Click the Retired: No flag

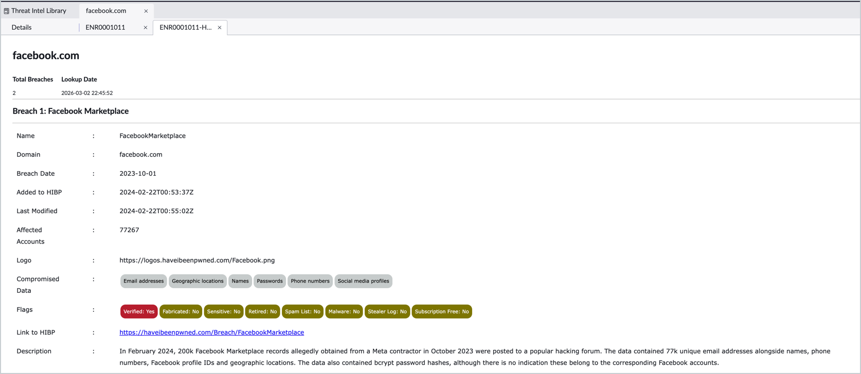262,311
